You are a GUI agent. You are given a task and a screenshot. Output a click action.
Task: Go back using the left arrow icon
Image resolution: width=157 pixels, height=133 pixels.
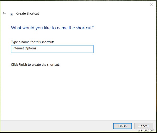click(4, 13)
